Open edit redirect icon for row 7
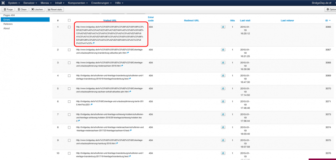The height and width of the screenshot is (160, 336). [x=223, y=114]
